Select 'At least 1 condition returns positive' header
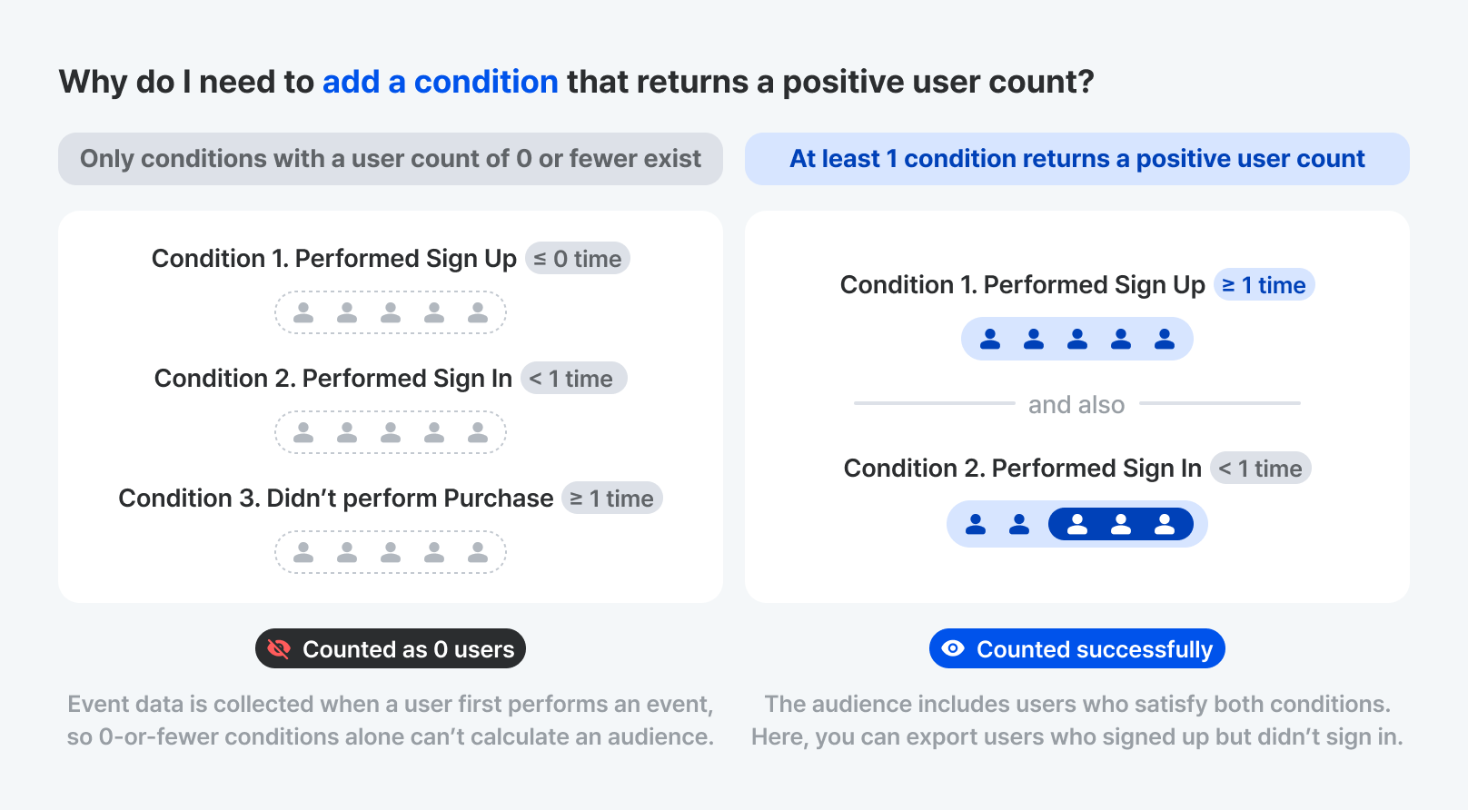The image size is (1468, 810). (1077, 159)
